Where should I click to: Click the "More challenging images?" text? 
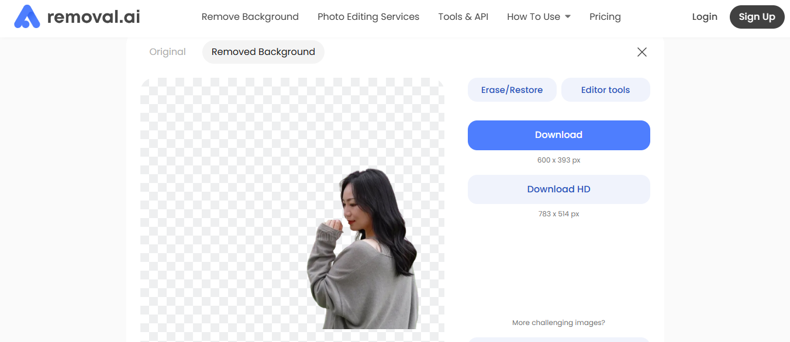pyautogui.click(x=558, y=322)
